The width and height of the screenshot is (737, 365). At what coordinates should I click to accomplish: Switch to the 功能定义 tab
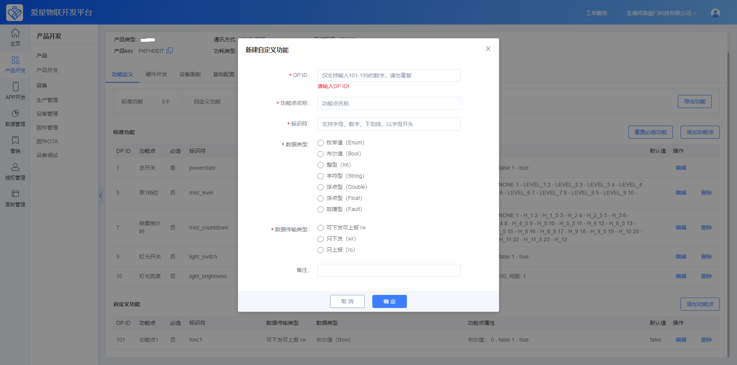point(122,74)
